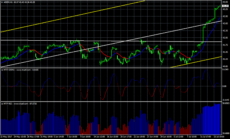Select the 41.15 price axis label
The width and height of the screenshot is (230, 139).
pyautogui.click(x=225, y=59)
